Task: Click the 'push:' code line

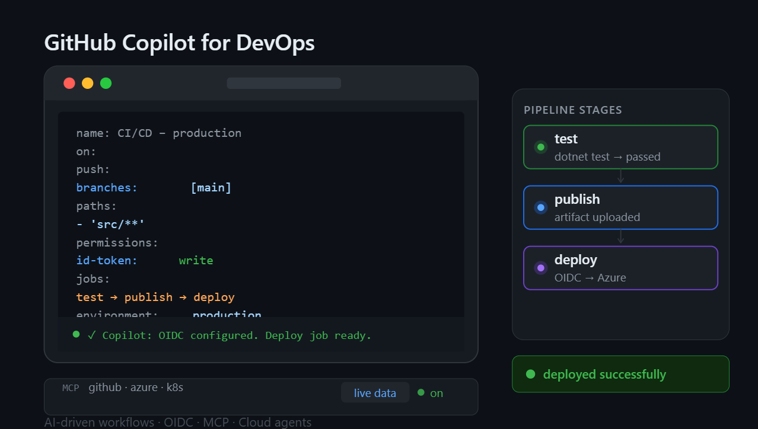Action: (93, 169)
